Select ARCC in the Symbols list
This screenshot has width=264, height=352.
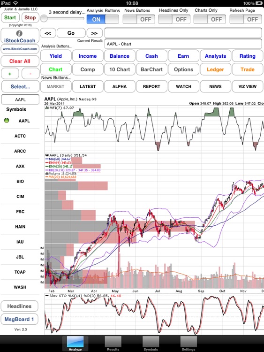click(x=20, y=151)
